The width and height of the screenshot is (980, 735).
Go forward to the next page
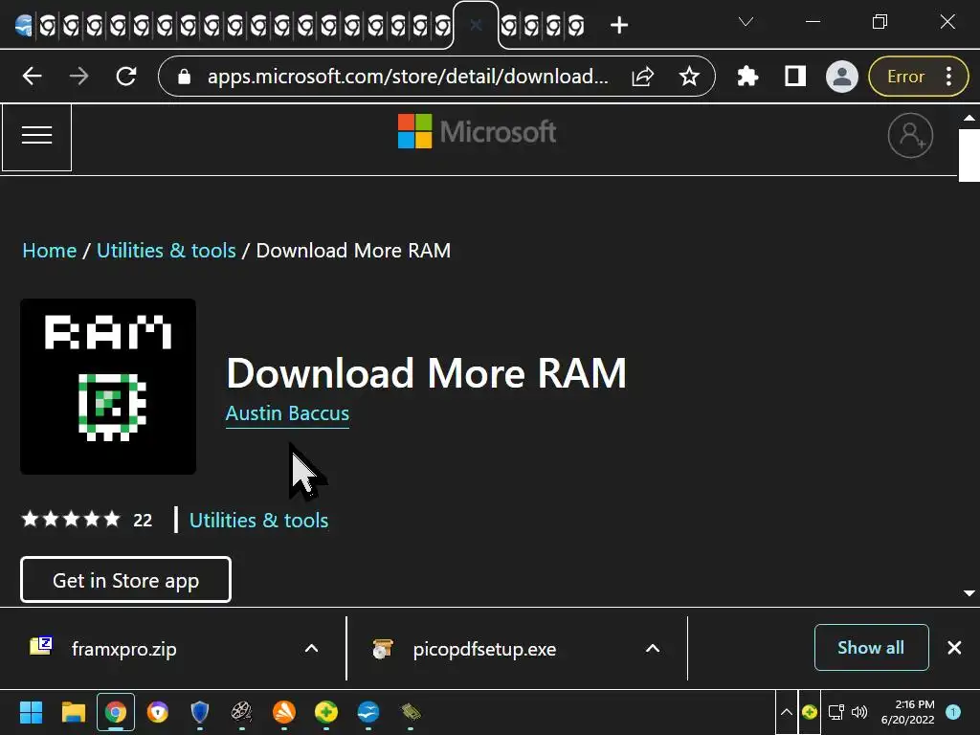[78, 77]
